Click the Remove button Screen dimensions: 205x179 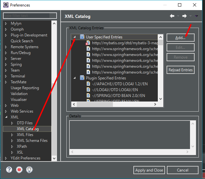point(180,57)
